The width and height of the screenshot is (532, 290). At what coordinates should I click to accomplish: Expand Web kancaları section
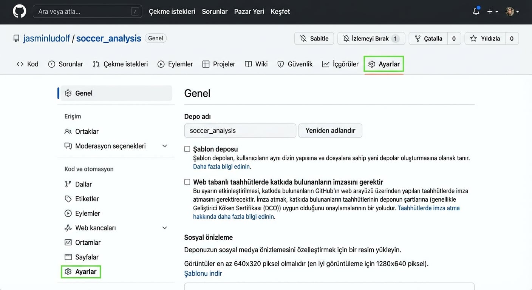164,228
